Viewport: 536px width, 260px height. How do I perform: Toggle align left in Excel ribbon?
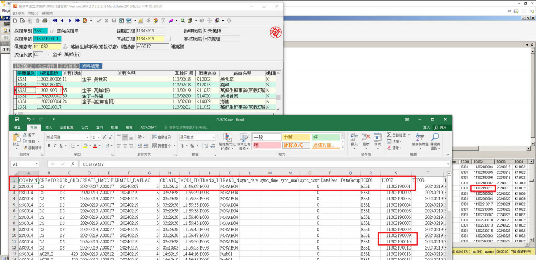(119, 146)
